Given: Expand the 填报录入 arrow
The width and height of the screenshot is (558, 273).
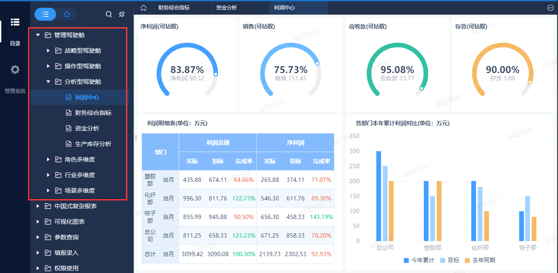Looking at the screenshot, I should [x=38, y=253].
